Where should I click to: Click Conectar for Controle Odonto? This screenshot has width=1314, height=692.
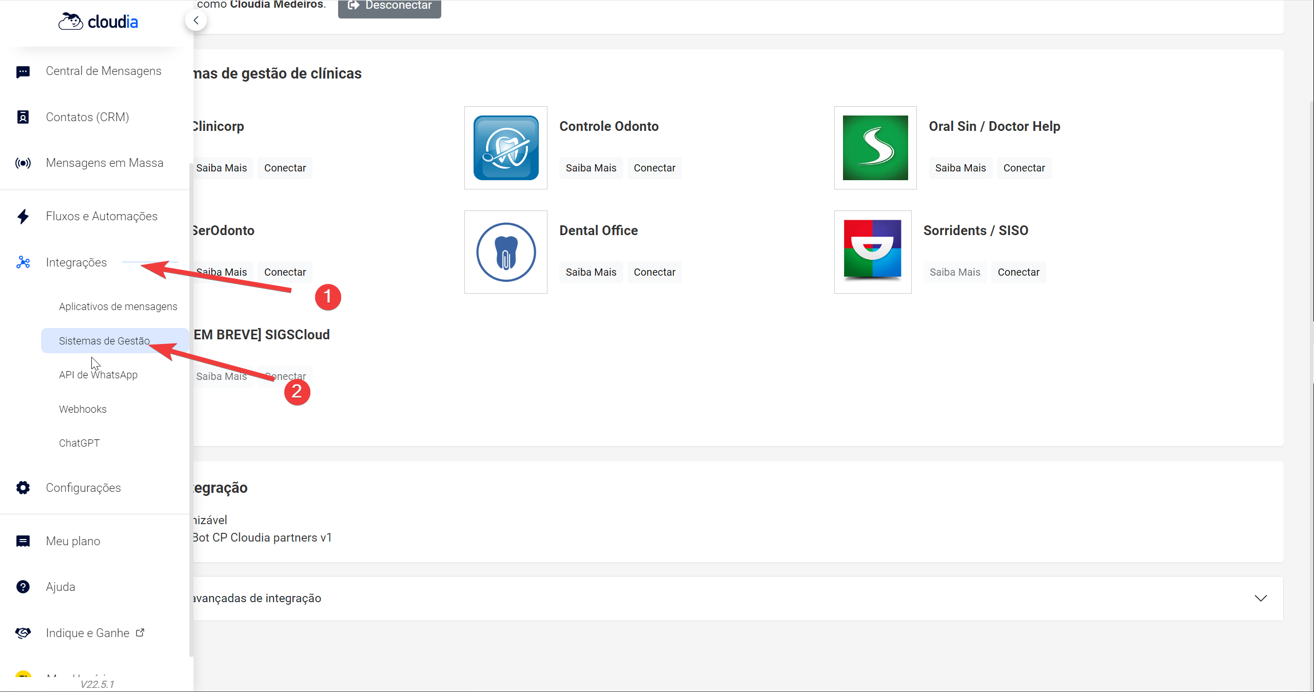pos(655,168)
